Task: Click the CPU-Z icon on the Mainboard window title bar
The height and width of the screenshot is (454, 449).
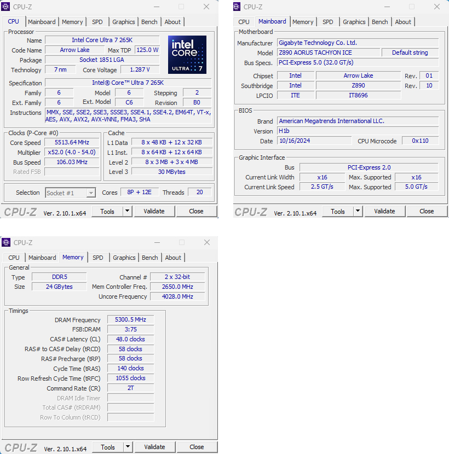Action: (237, 7)
